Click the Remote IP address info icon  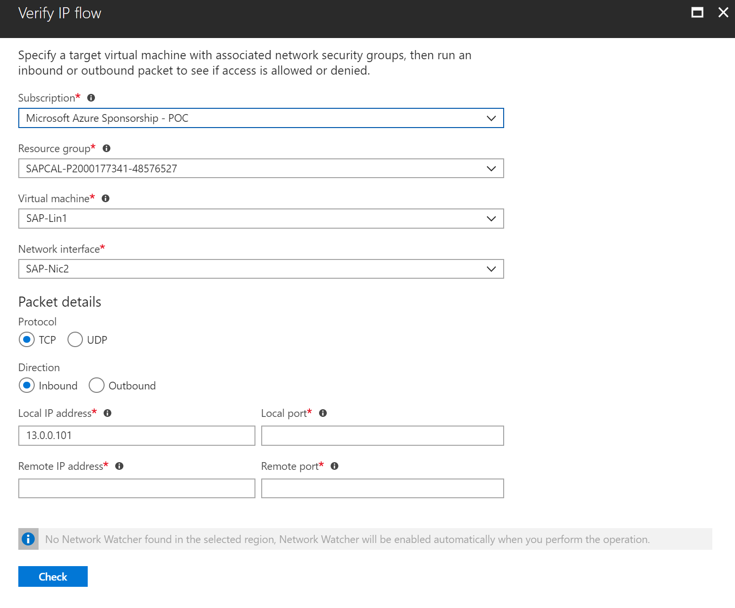[x=120, y=466]
